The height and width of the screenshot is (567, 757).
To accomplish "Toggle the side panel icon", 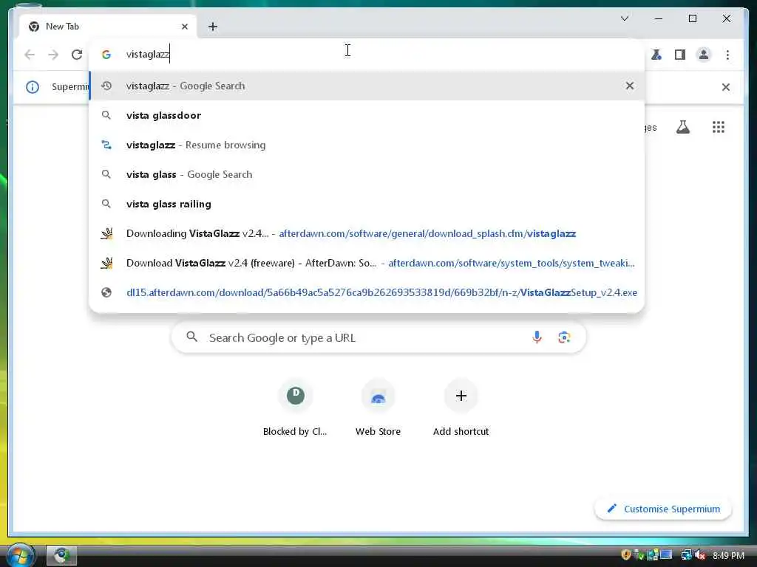I will 680,55.
